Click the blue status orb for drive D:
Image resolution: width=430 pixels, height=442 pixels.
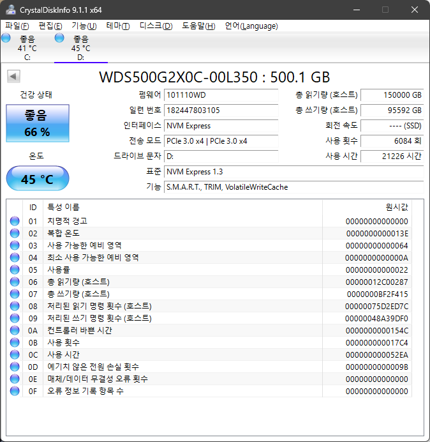click(59, 38)
